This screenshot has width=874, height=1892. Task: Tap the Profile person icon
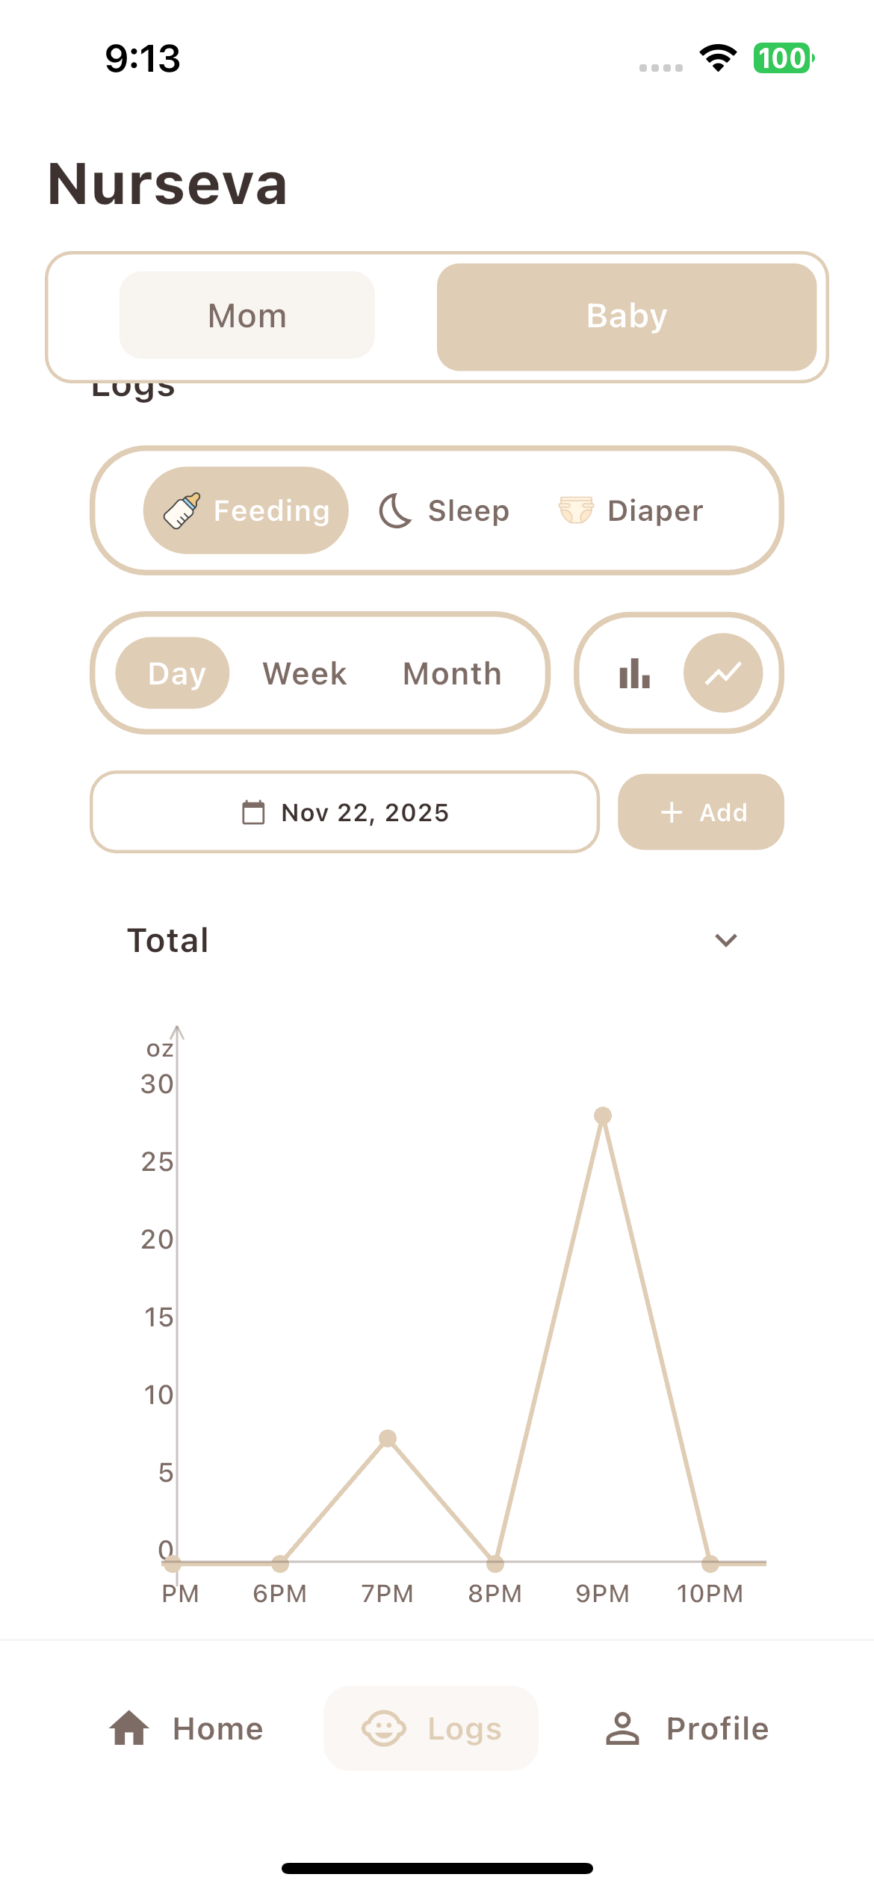622,1728
